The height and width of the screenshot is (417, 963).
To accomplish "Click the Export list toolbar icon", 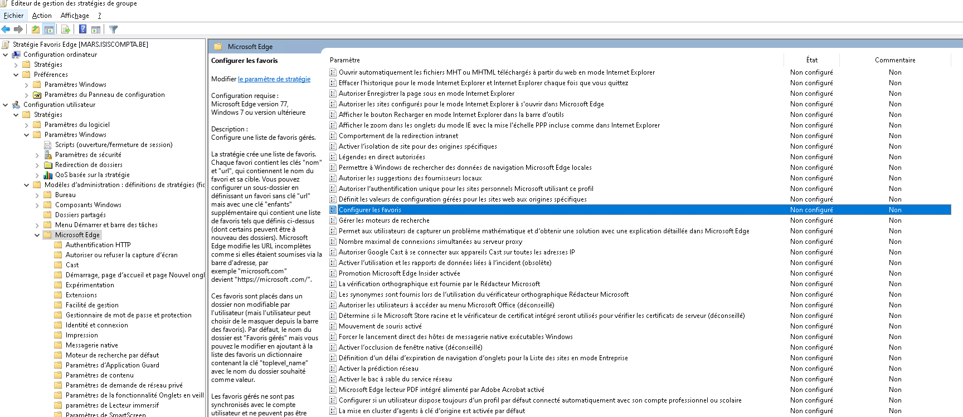I will coord(66,30).
